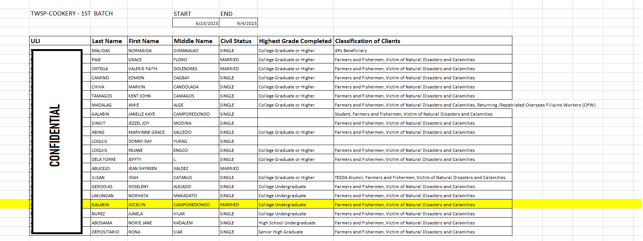This screenshot has height=241, width=643.
Task: Click the Middle Name column header
Action: (196, 41)
